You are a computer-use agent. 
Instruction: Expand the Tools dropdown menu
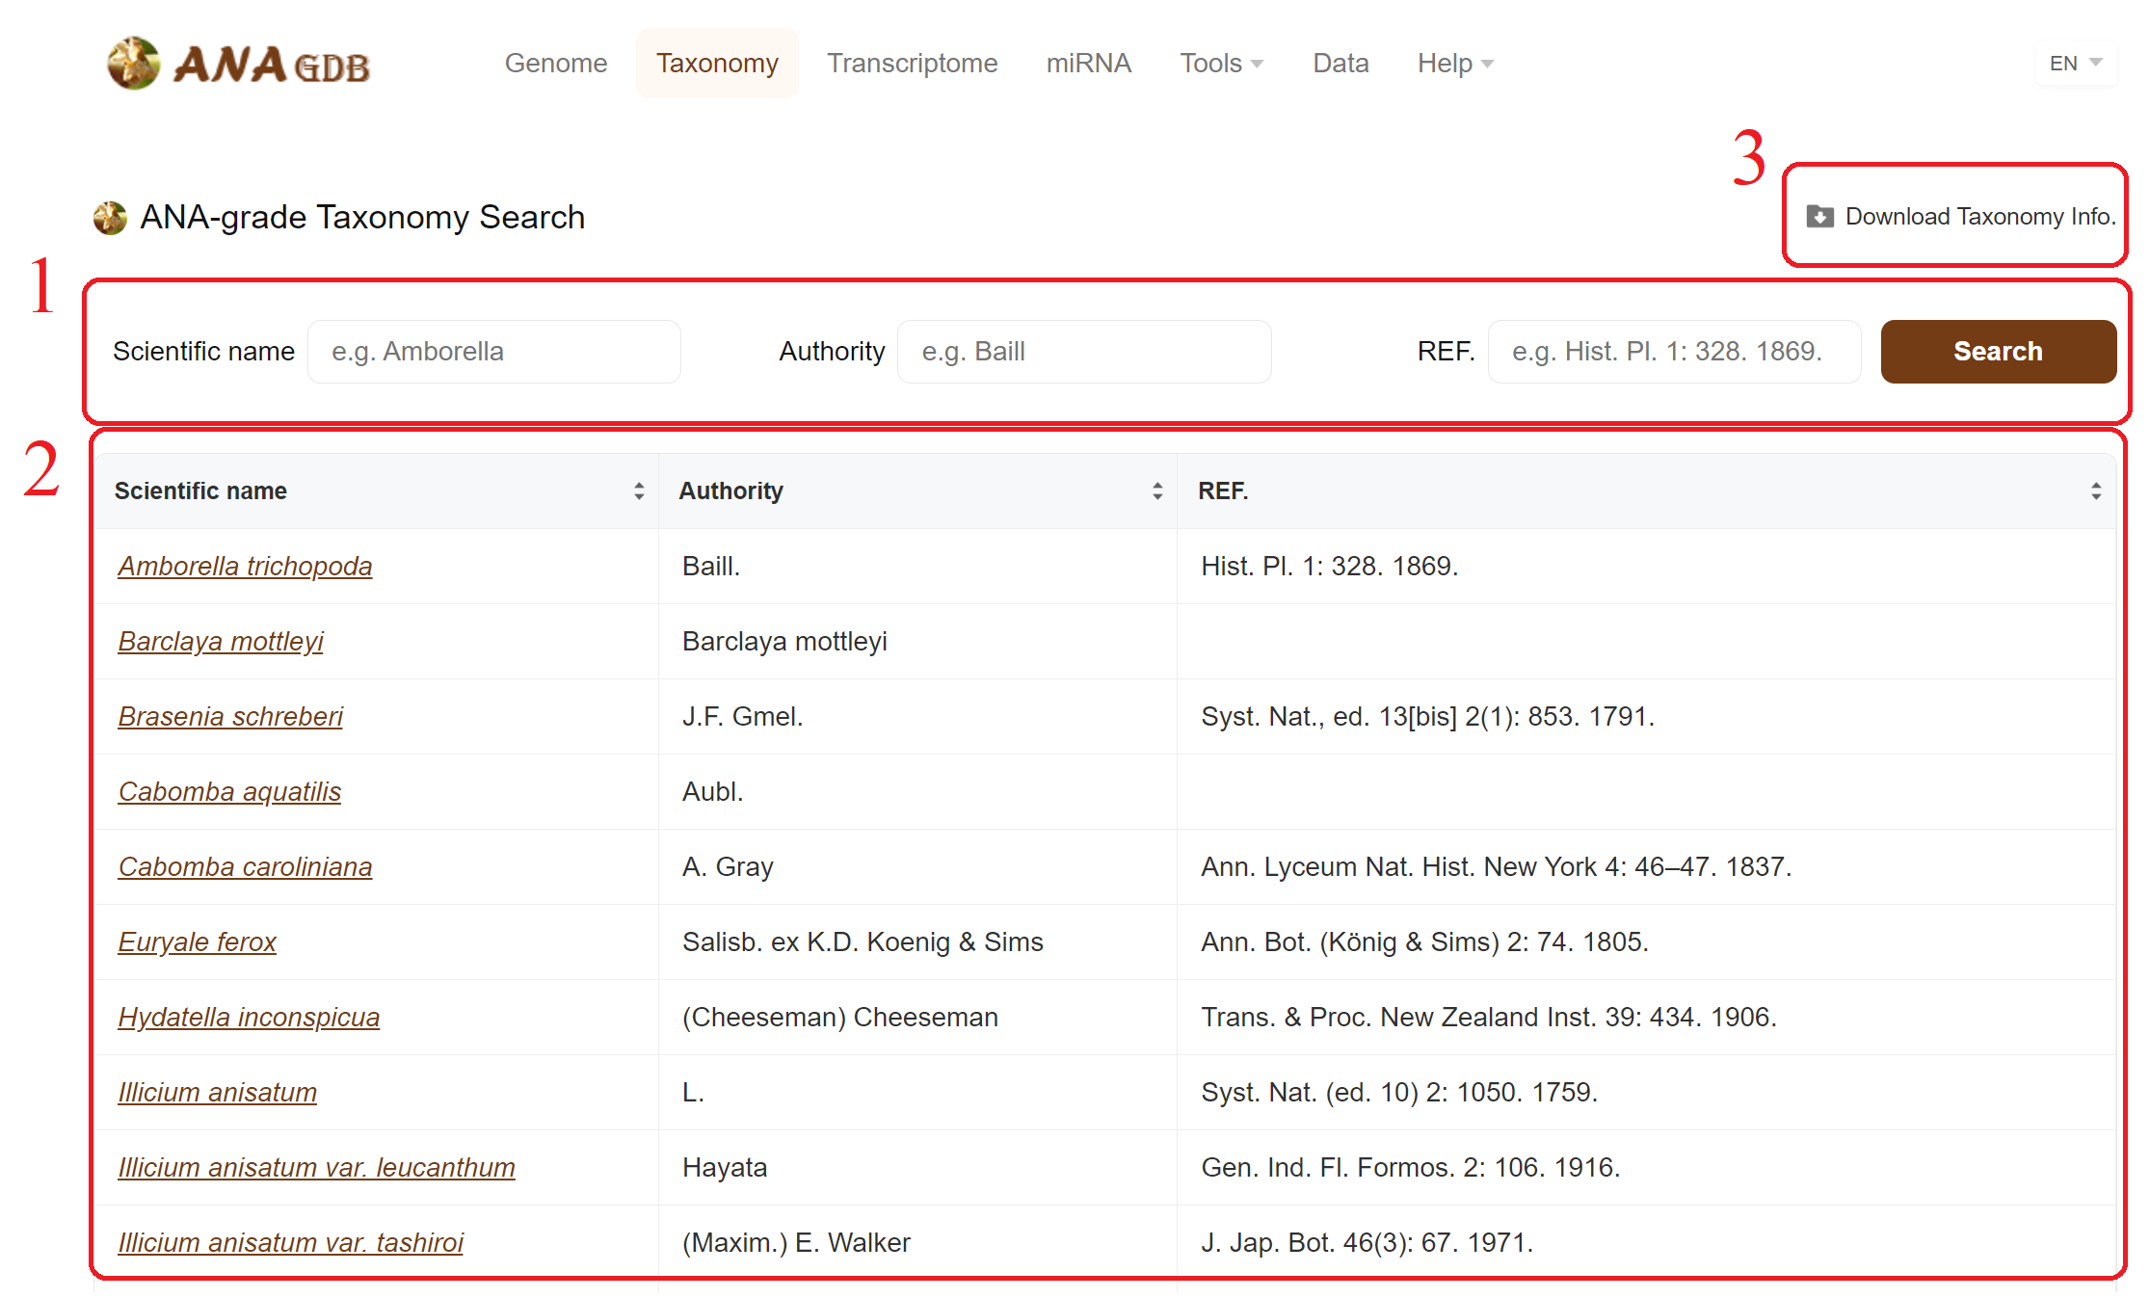point(1221,64)
